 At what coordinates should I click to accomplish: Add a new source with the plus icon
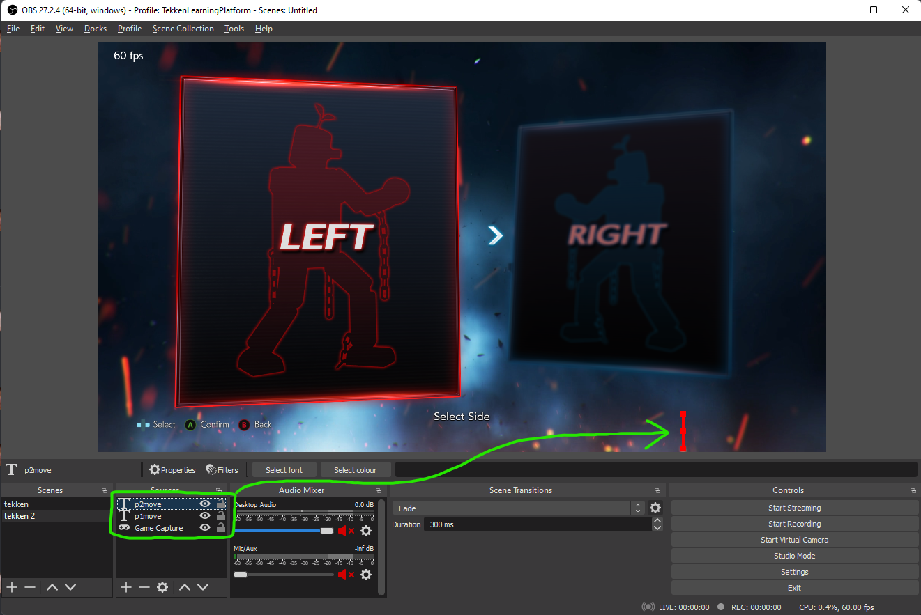point(125,587)
